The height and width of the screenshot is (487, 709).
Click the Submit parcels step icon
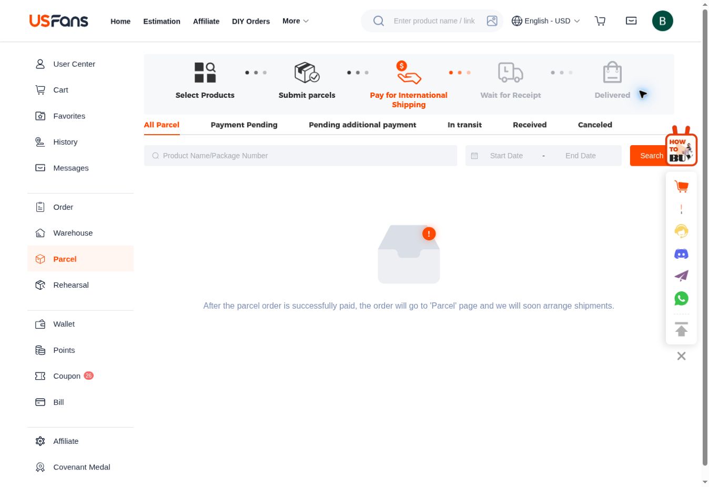tap(307, 73)
